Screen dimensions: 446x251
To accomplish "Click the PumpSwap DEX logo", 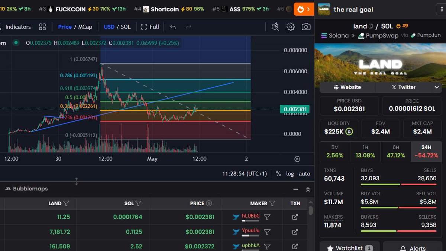I will click(361, 36).
